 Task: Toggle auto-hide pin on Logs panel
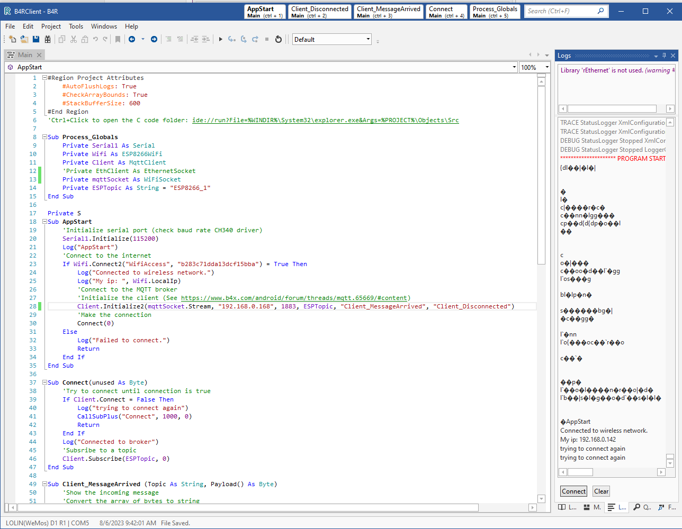[665, 56]
